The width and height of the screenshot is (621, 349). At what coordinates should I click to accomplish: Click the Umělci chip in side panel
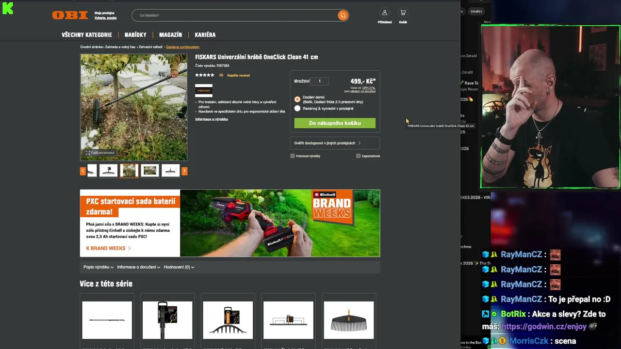tap(476, 11)
